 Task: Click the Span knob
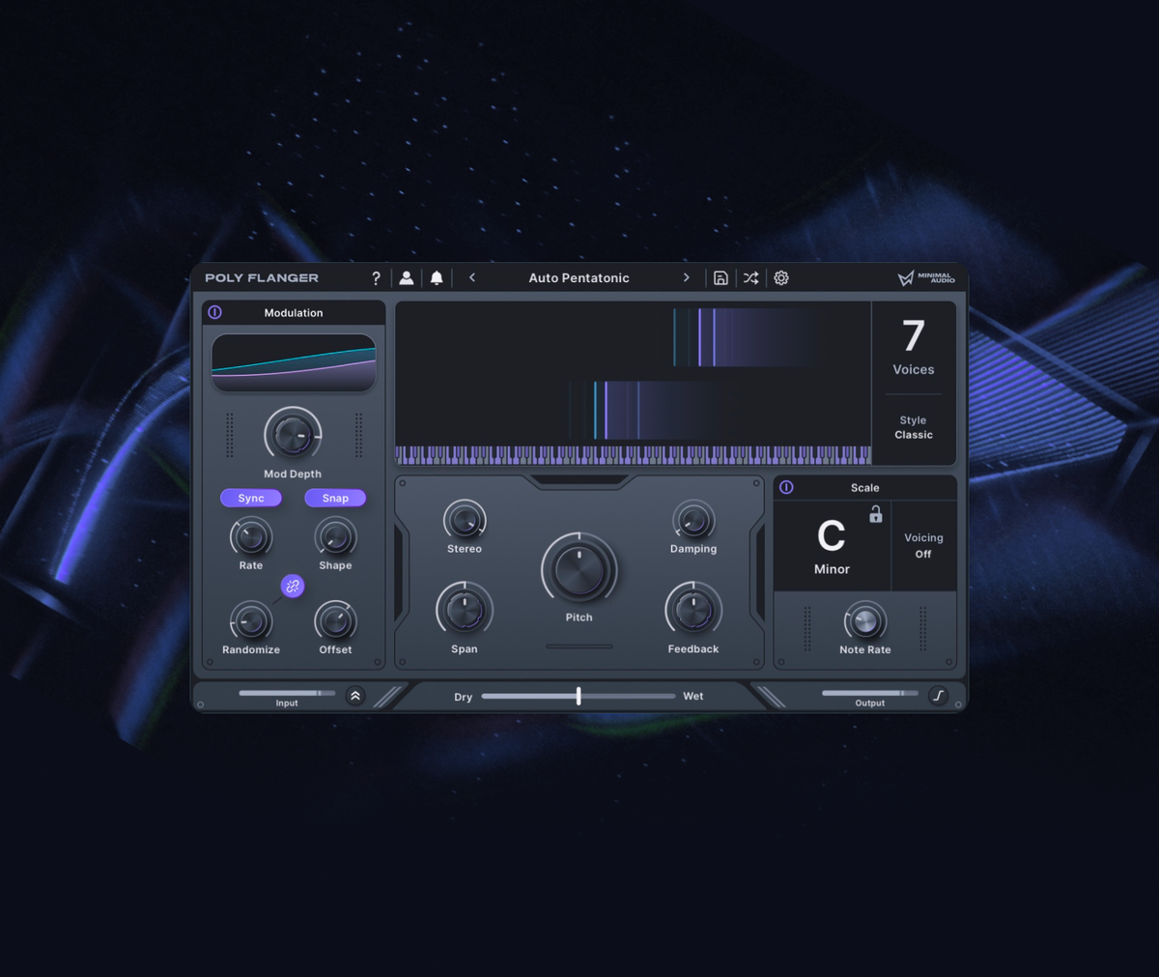(x=465, y=611)
